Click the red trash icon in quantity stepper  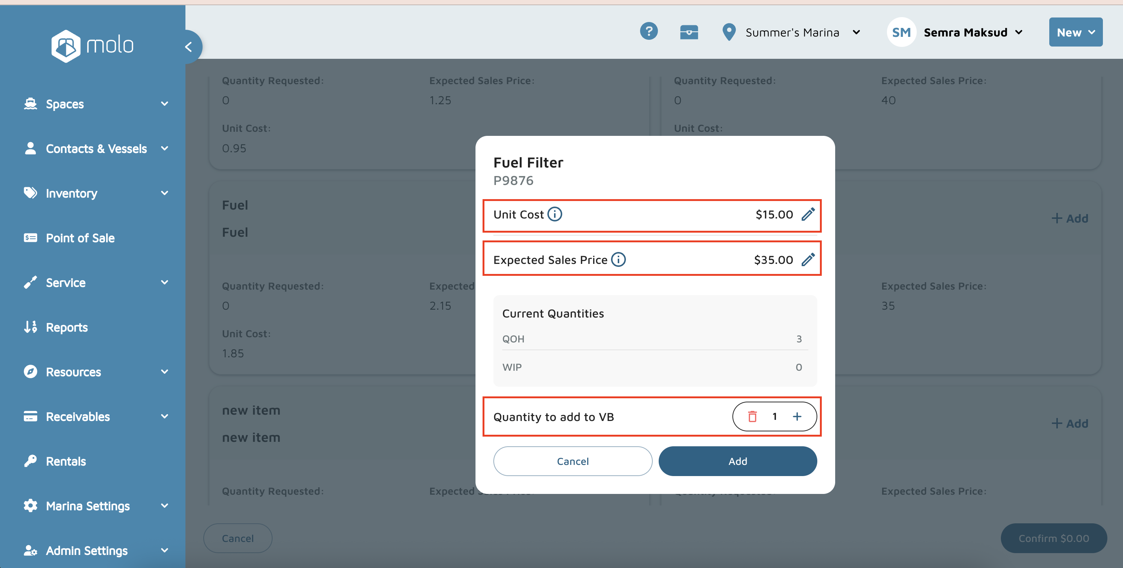(x=752, y=417)
